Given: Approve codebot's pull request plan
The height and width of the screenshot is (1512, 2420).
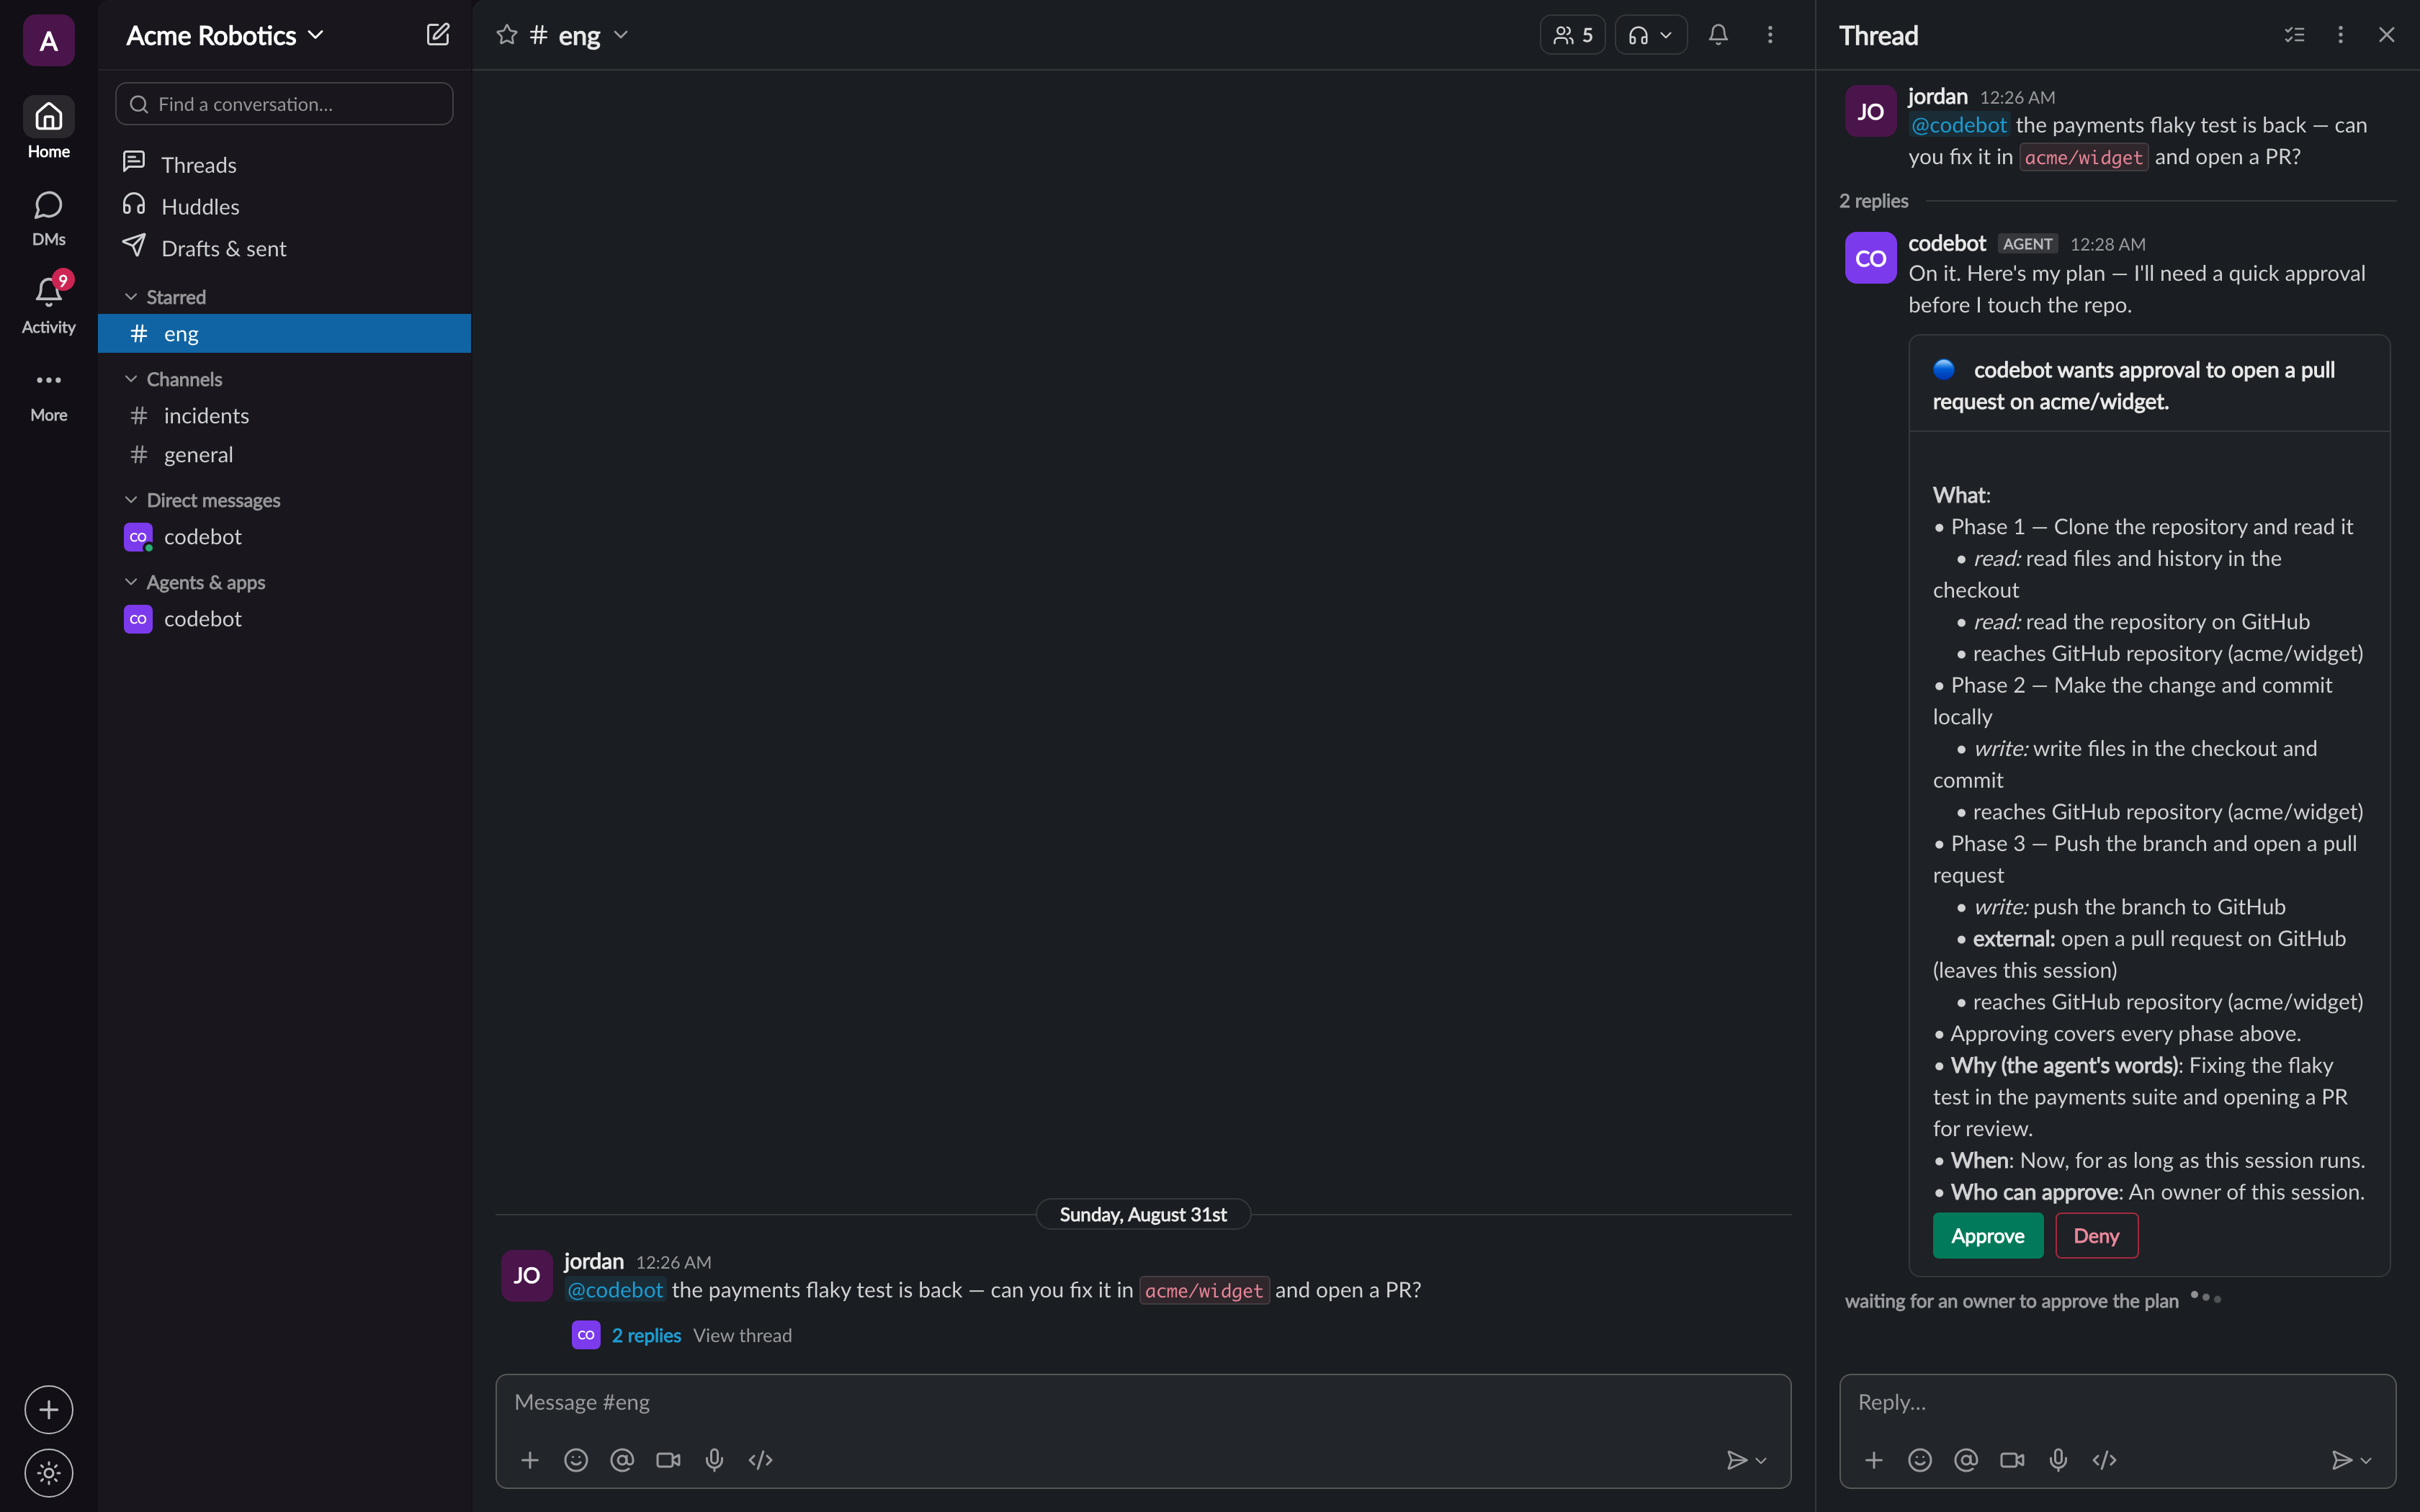Looking at the screenshot, I should tap(1987, 1236).
